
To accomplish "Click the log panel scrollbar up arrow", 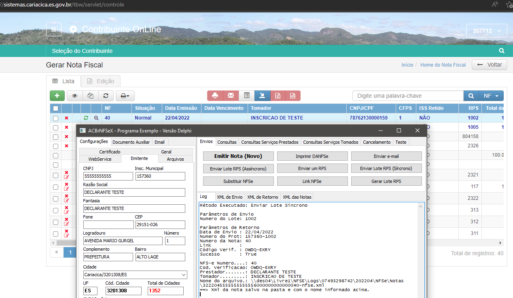I will click(x=421, y=206).
